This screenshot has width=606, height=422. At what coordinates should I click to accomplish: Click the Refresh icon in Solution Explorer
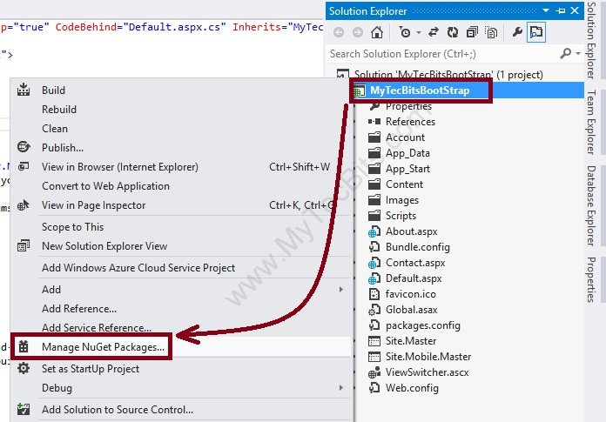[453, 32]
